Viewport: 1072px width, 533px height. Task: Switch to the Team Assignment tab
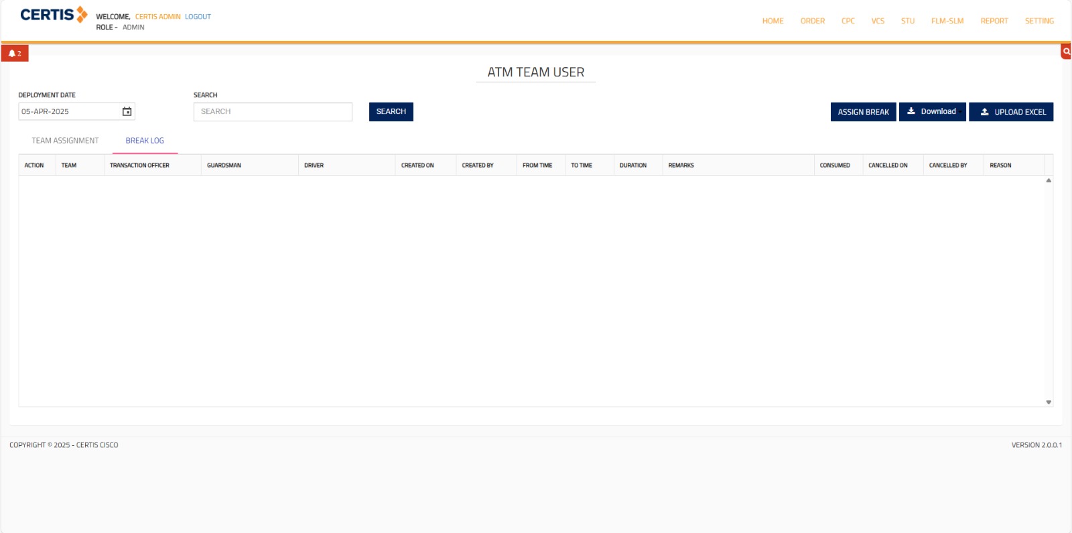click(65, 141)
